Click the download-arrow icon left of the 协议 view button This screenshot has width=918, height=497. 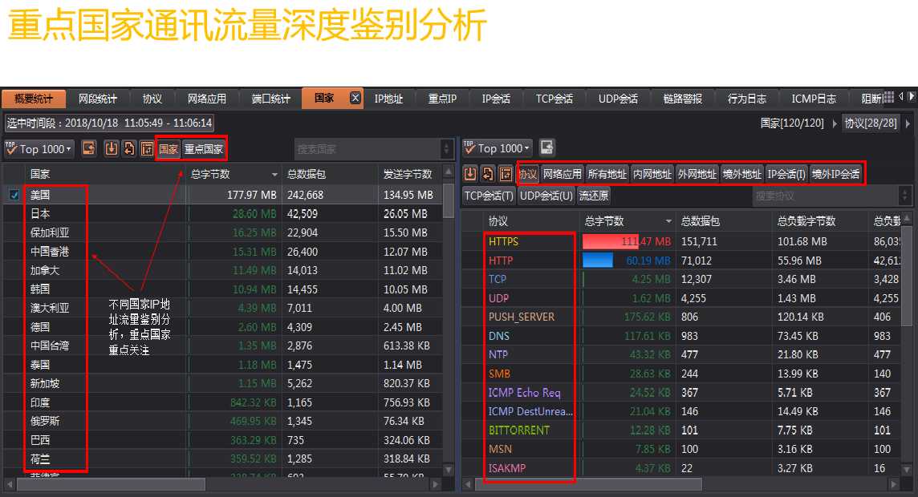click(x=469, y=174)
